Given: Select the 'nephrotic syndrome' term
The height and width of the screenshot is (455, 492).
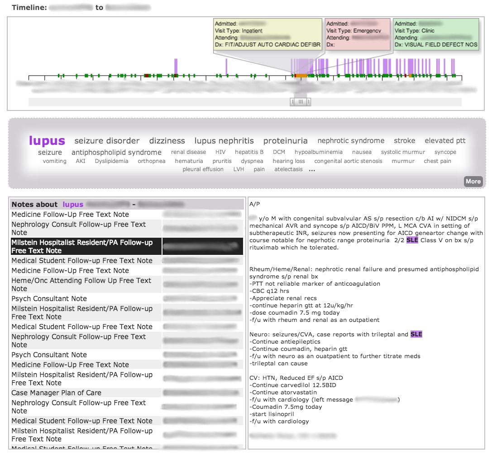Looking at the screenshot, I should click(351, 141).
